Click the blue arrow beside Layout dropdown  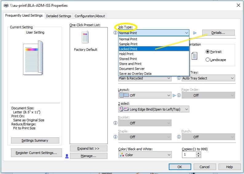pos(174,95)
